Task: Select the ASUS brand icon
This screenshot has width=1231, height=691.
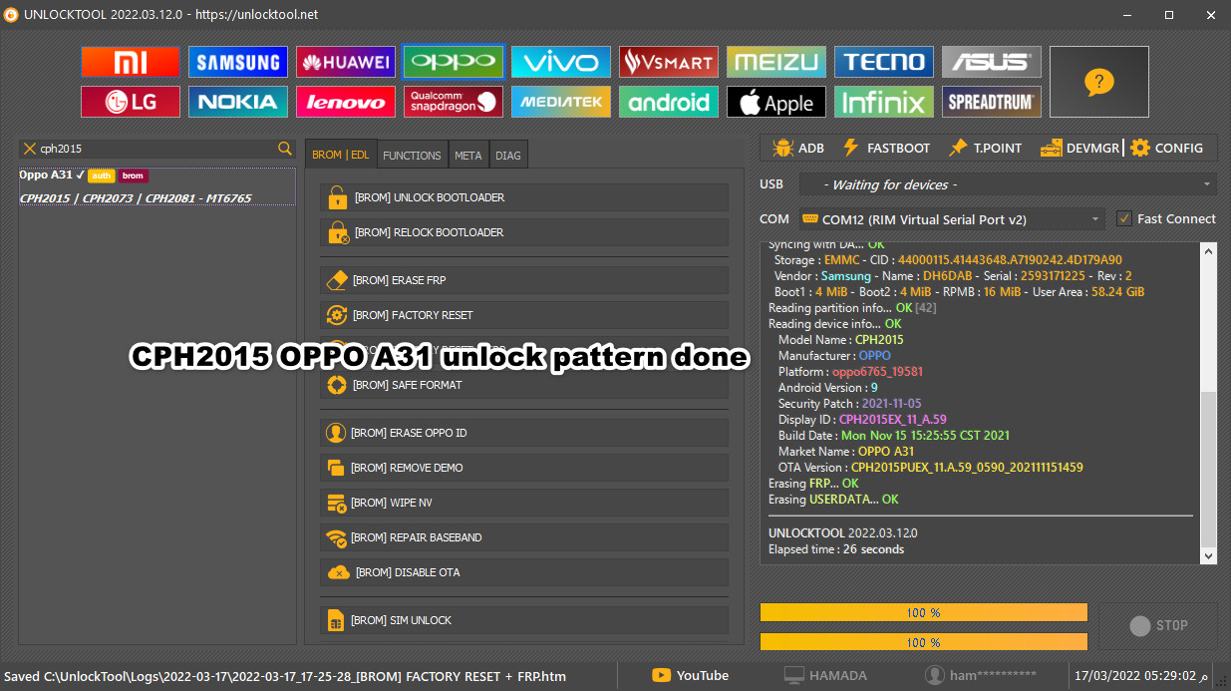Action: (992, 62)
